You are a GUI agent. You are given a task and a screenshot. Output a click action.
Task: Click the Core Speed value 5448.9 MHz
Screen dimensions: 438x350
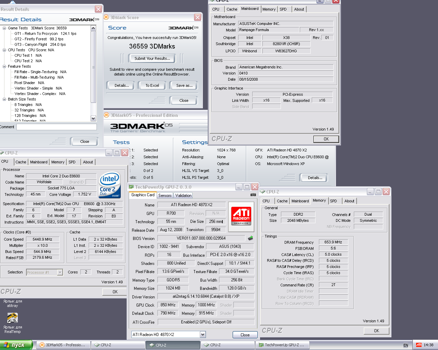42,239
